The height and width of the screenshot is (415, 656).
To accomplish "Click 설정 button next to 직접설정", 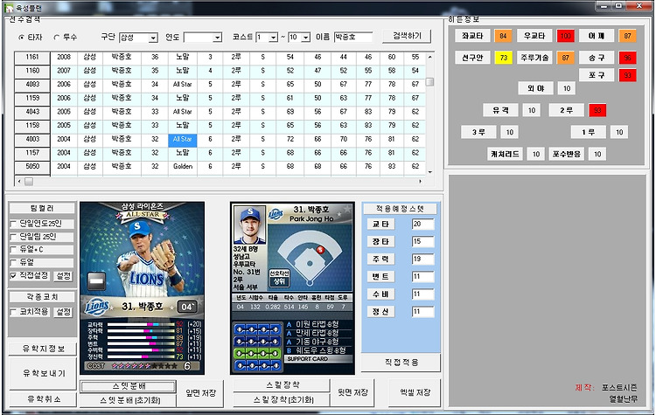I will pos(64,276).
